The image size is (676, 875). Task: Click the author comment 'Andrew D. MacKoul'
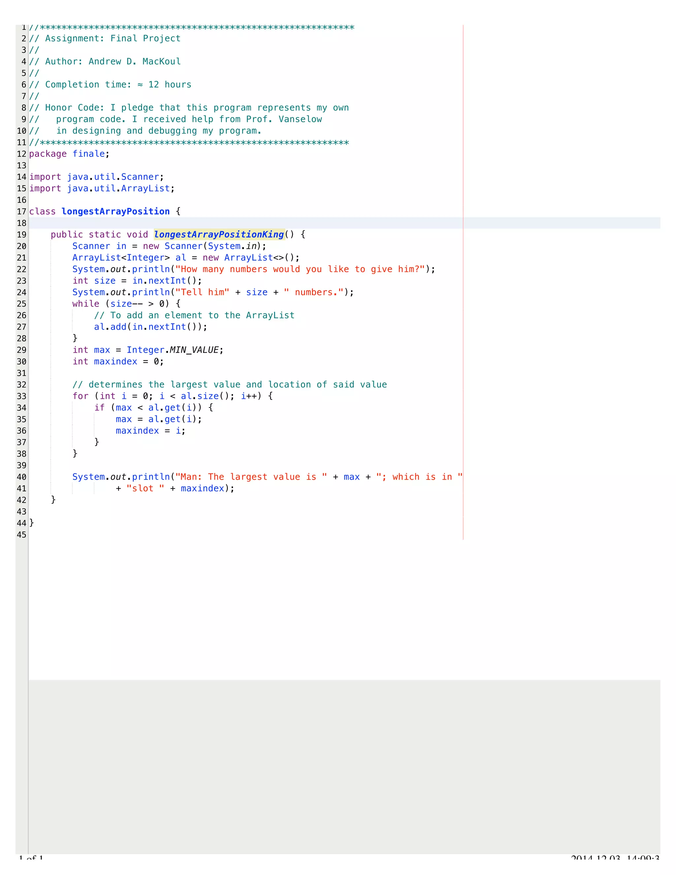coord(135,61)
